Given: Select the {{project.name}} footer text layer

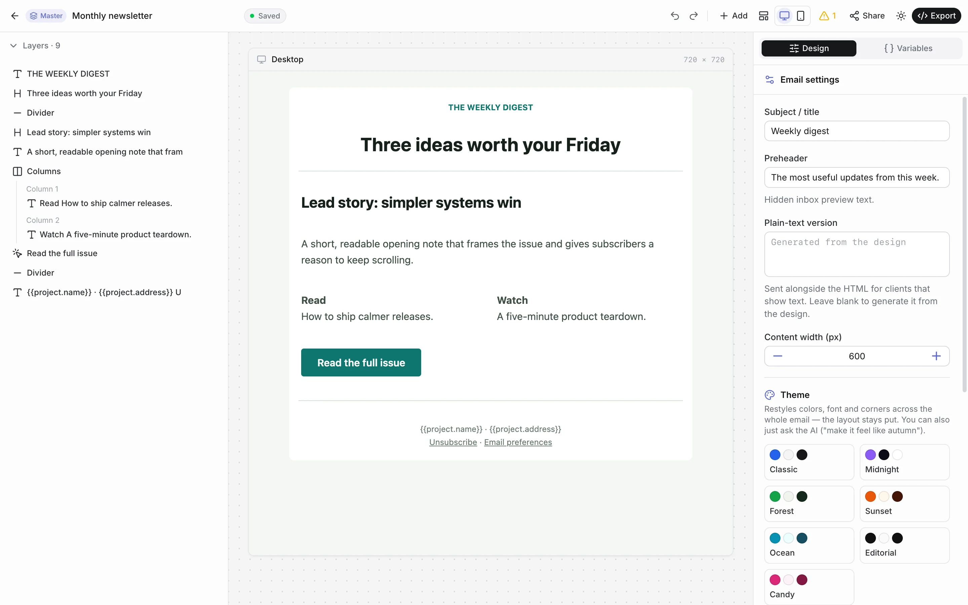Looking at the screenshot, I should [114, 292].
